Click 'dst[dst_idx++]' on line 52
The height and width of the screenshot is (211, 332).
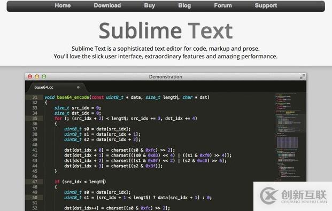point(81,208)
